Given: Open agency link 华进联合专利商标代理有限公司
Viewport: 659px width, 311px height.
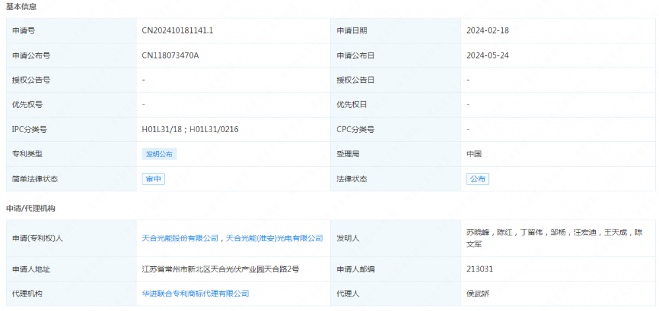Looking at the screenshot, I should point(196,294).
